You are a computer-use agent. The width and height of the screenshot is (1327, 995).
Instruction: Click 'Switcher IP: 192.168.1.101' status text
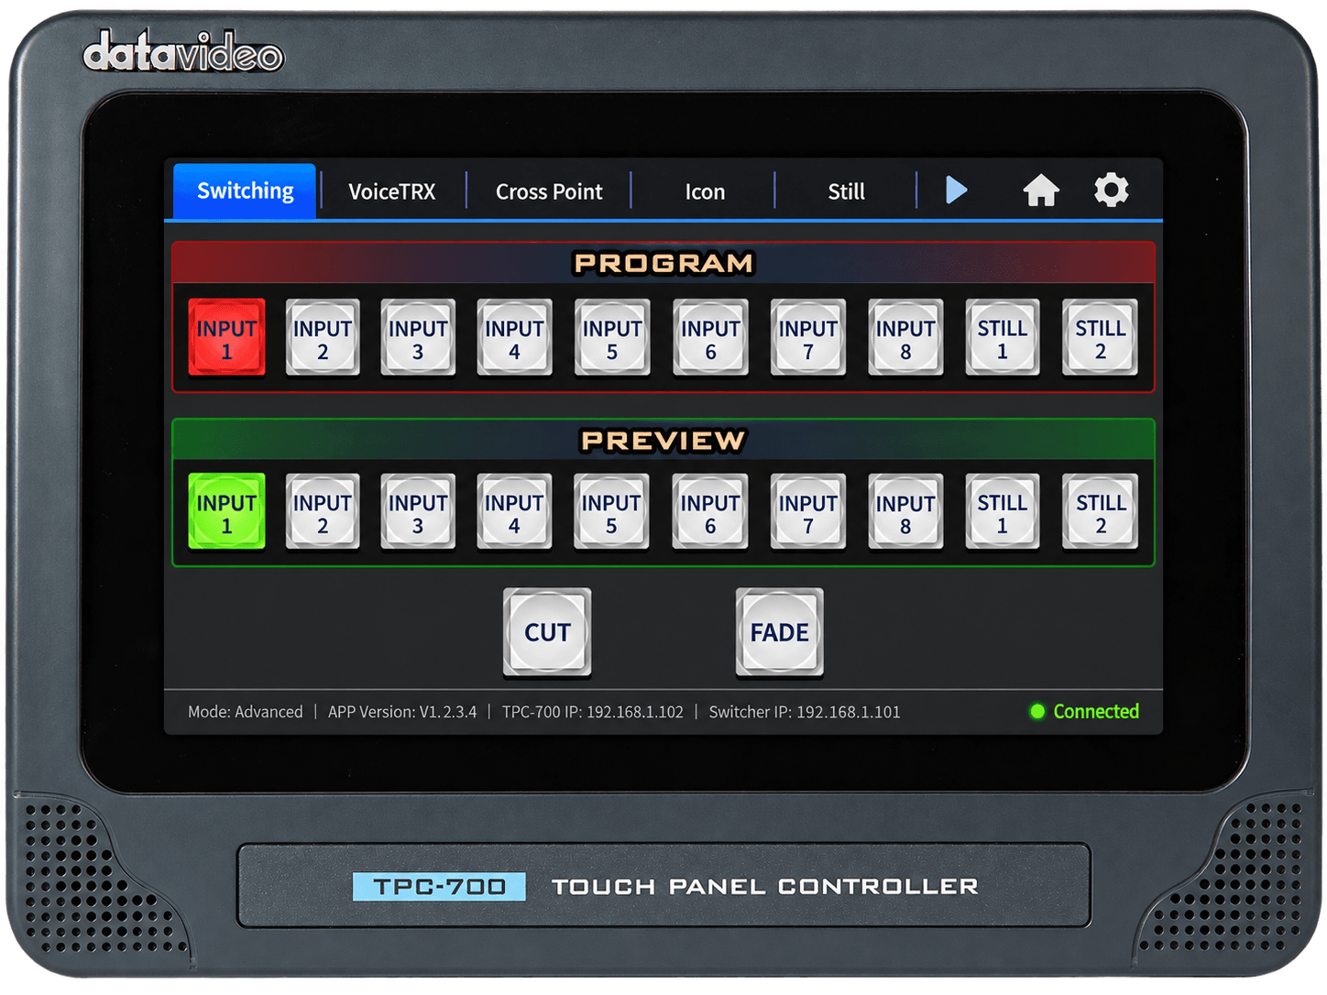coord(805,712)
